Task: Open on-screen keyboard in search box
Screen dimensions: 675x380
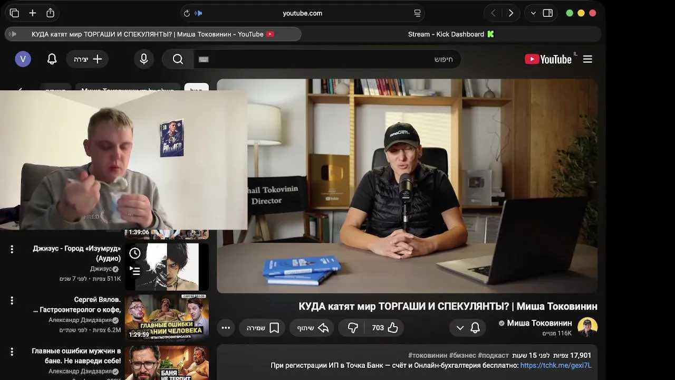Action: click(x=204, y=59)
